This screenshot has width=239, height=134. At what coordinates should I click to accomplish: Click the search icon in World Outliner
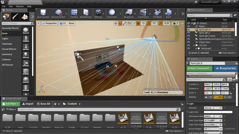point(231,15)
